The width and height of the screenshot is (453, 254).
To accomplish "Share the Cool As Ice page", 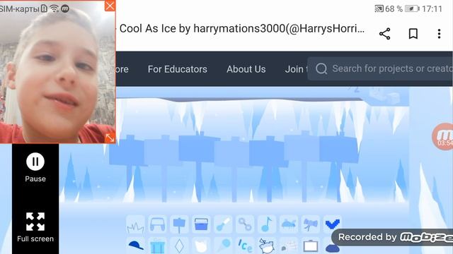I will point(385,34).
